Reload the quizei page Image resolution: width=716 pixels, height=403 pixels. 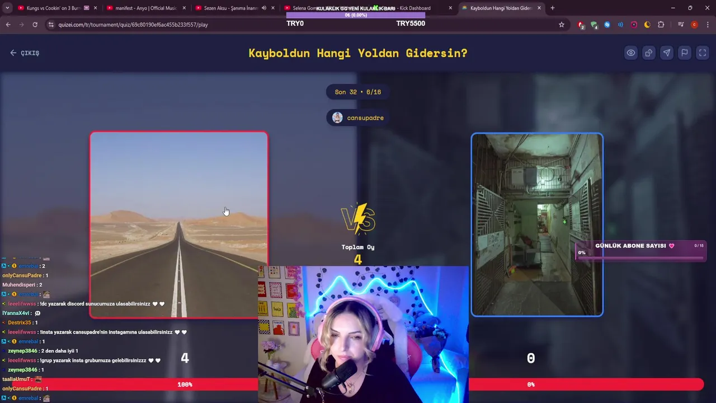pyautogui.click(x=35, y=25)
